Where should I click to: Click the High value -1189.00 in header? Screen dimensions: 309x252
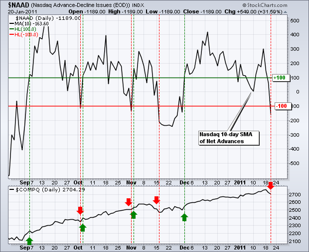click(x=132, y=12)
